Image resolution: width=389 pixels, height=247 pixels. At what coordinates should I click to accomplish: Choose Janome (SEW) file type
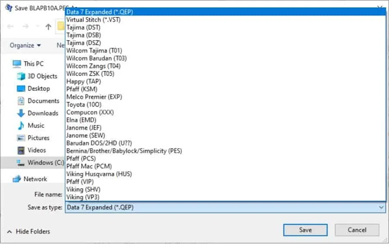coord(225,135)
